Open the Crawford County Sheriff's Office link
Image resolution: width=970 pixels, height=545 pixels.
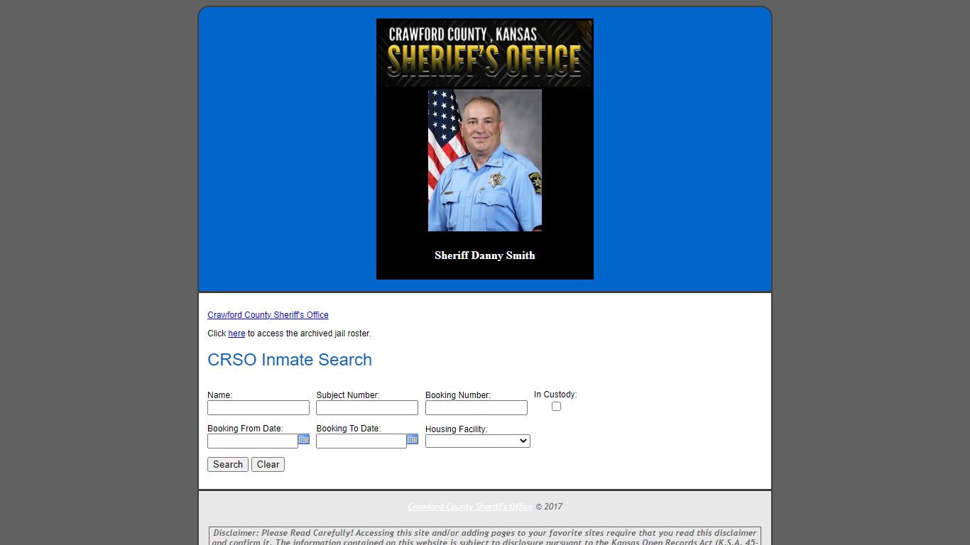coord(268,315)
